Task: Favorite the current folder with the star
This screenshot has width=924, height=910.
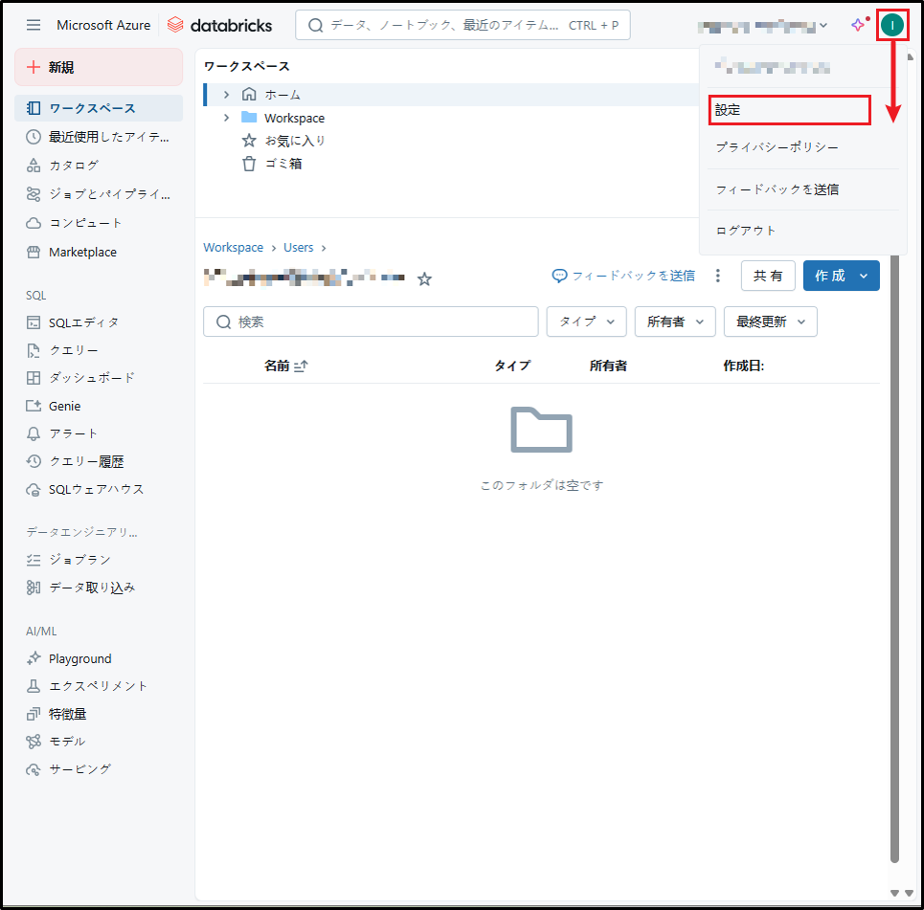Action: [424, 279]
